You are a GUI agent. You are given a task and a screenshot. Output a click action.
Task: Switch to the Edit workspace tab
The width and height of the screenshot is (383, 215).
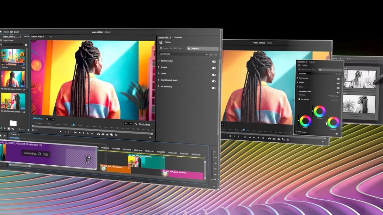[x=11, y=32]
